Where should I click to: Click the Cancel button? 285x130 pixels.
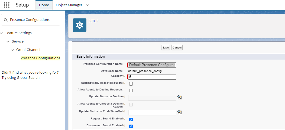coord(177,48)
